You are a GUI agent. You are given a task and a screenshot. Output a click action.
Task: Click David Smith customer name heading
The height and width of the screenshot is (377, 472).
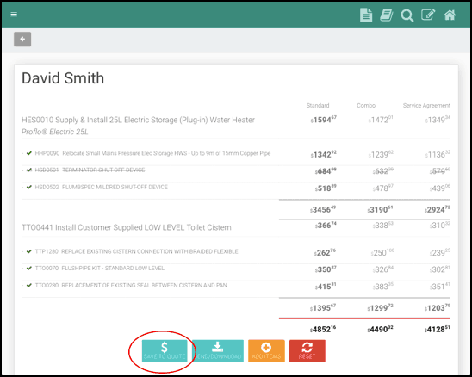[x=63, y=78]
